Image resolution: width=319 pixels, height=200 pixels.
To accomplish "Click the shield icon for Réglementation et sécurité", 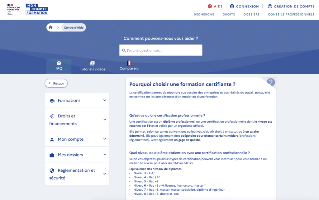I will click(x=52, y=170).
